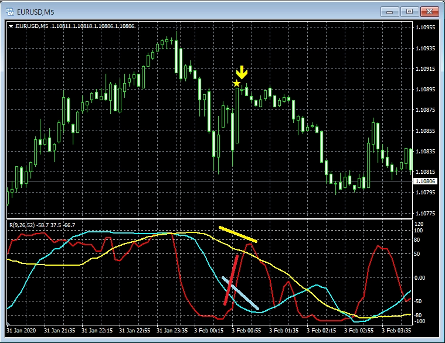This screenshot has width=445, height=343.
Task: Close the EURUSD,M5 chart window
Action: tap(429, 11)
